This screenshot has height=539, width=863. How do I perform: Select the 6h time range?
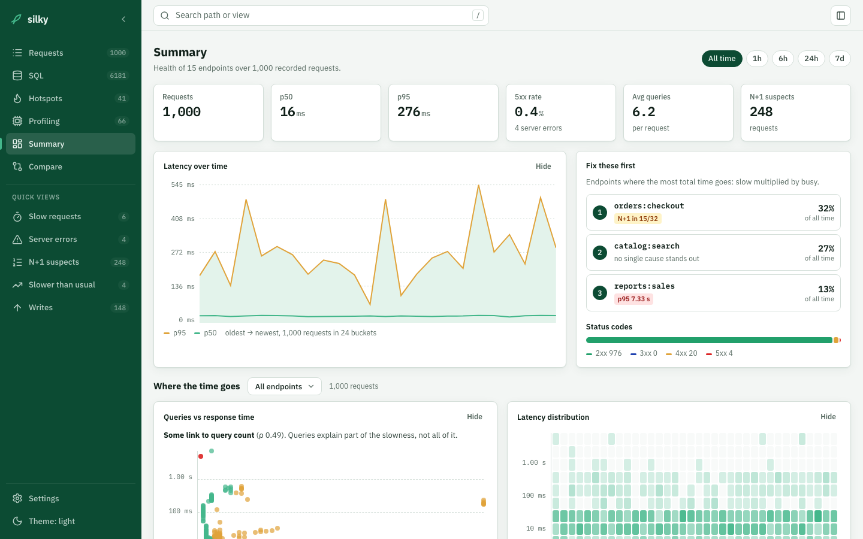tap(783, 59)
